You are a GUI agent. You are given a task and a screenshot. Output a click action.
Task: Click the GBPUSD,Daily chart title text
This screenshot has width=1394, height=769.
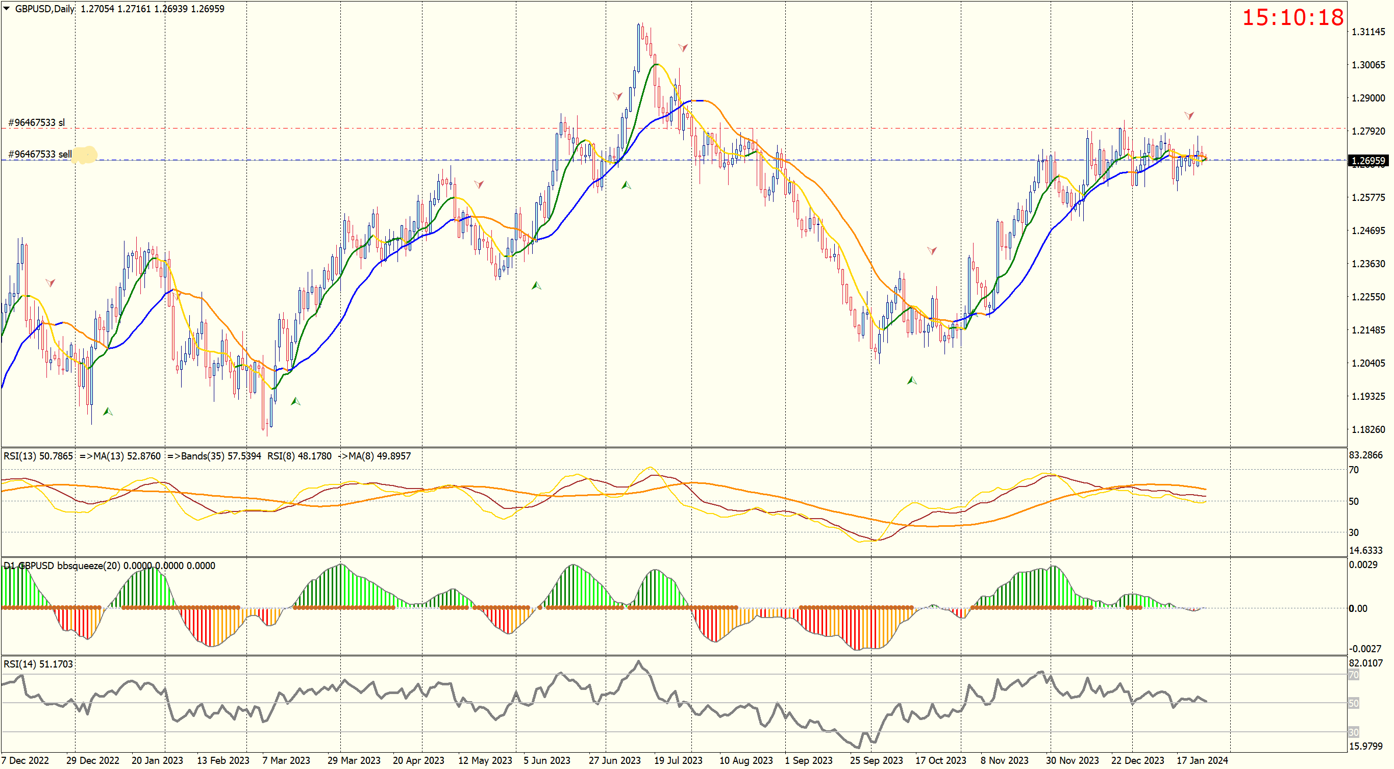coord(45,9)
